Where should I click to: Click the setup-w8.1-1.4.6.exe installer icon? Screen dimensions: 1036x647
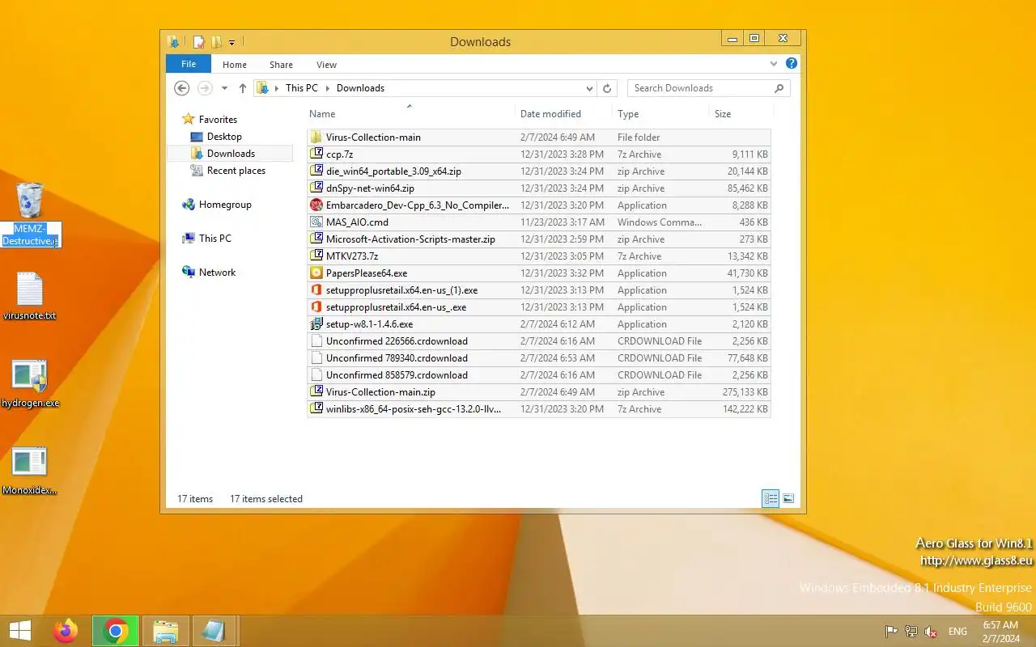(x=316, y=324)
